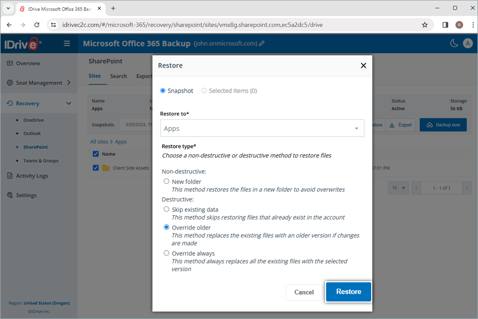This screenshot has height=319, width=478.
Task: Open the account avatar icon top right
Action: [468, 43]
